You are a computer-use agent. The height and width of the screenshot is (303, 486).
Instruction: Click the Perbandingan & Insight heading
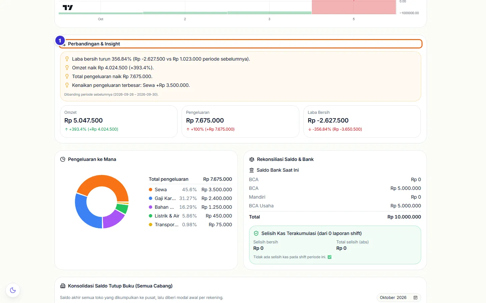click(x=94, y=44)
